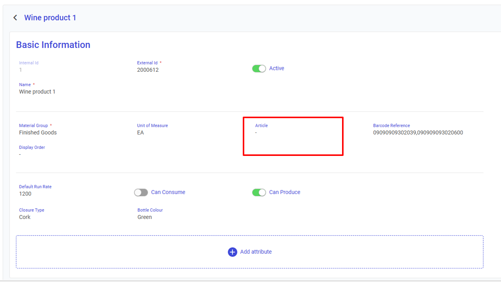Click the Basic Information section heading
Screen dimensions: 501x282
click(x=53, y=45)
